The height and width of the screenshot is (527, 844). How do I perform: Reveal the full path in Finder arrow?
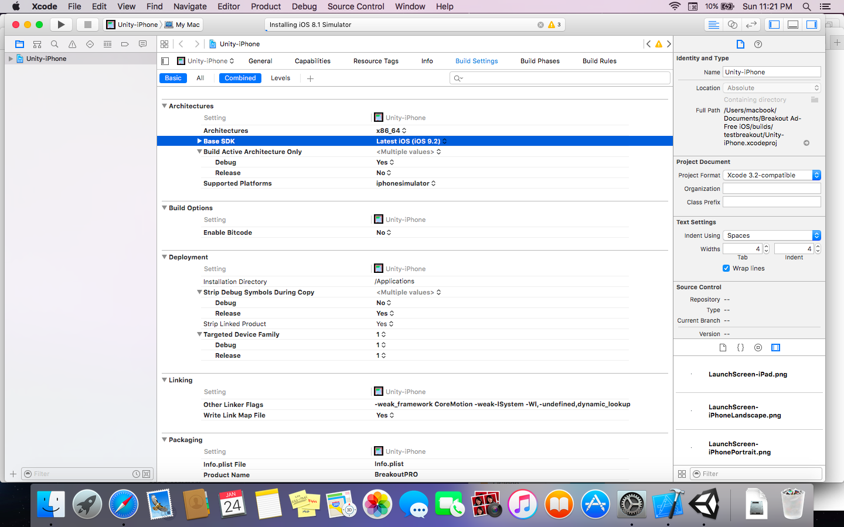[806, 143]
